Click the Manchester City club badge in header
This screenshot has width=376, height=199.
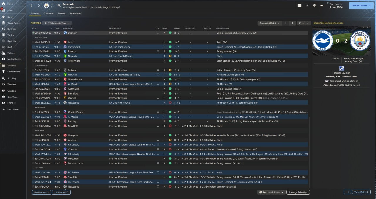[46, 6]
